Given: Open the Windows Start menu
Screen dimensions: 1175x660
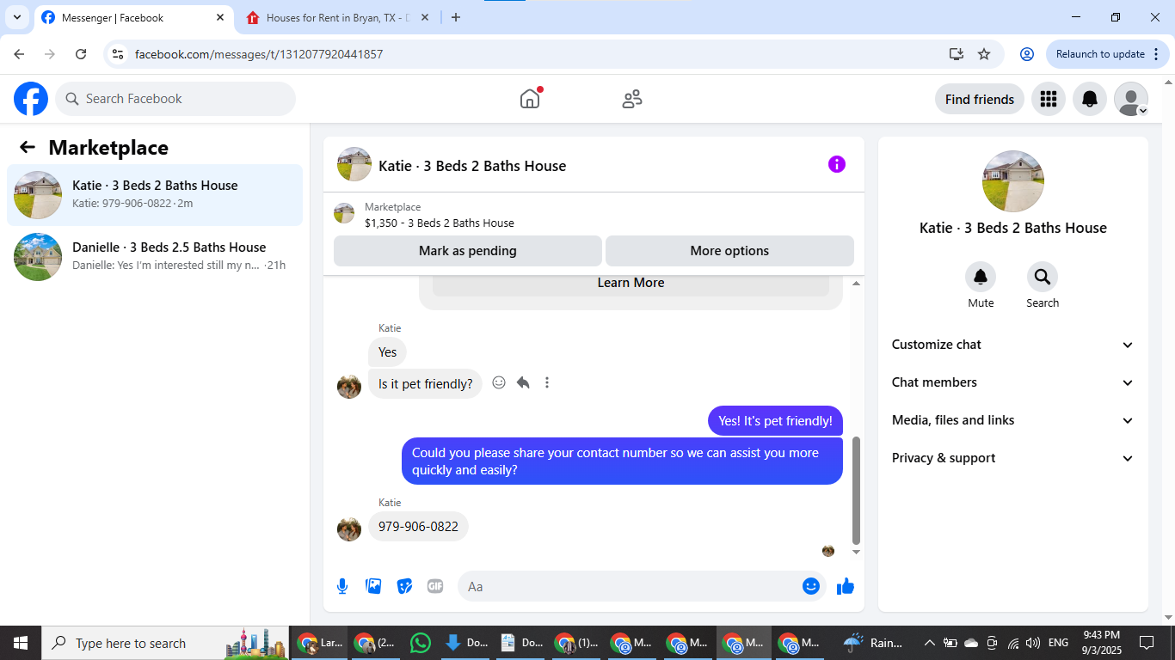Looking at the screenshot, I should 21,643.
